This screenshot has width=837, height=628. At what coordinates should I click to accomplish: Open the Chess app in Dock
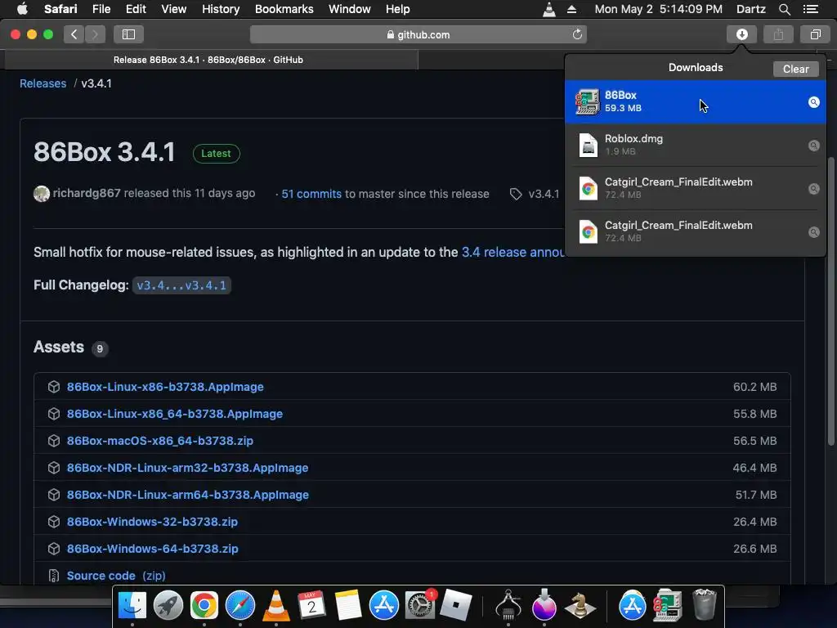[x=580, y=605]
